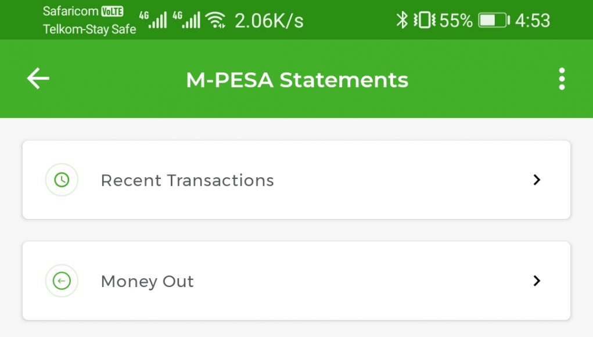Tap the back arrow in header
Viewport: 593px width, 337px height.
(x=38, y=78)
